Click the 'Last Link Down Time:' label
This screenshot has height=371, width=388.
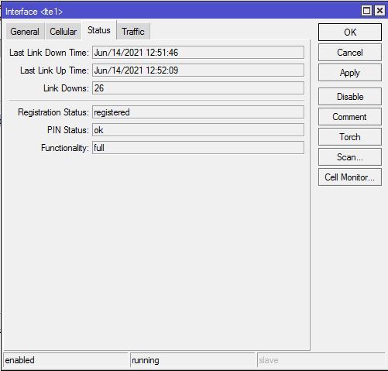49,53
